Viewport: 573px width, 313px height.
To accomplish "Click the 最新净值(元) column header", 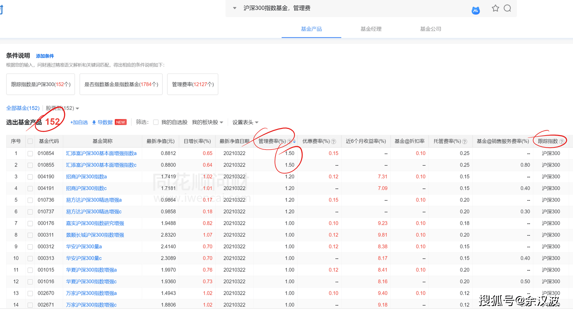I will pyautogui.click(x=160, y=141).
